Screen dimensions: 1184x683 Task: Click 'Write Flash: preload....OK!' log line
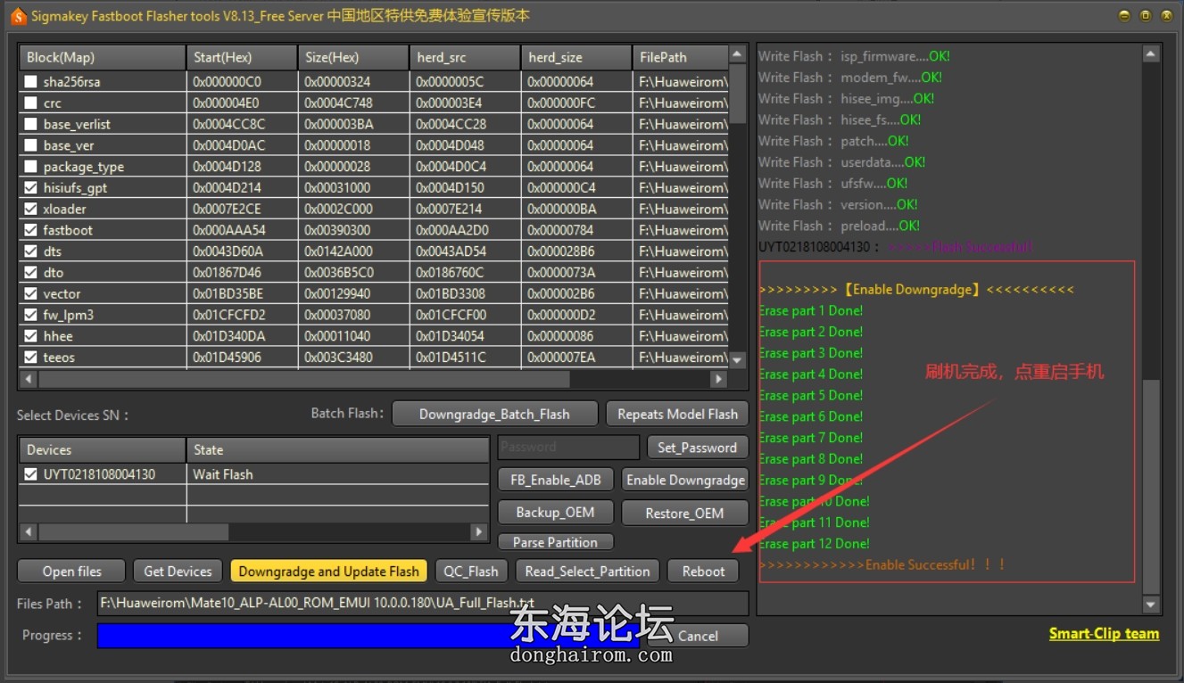pos(839,226)
